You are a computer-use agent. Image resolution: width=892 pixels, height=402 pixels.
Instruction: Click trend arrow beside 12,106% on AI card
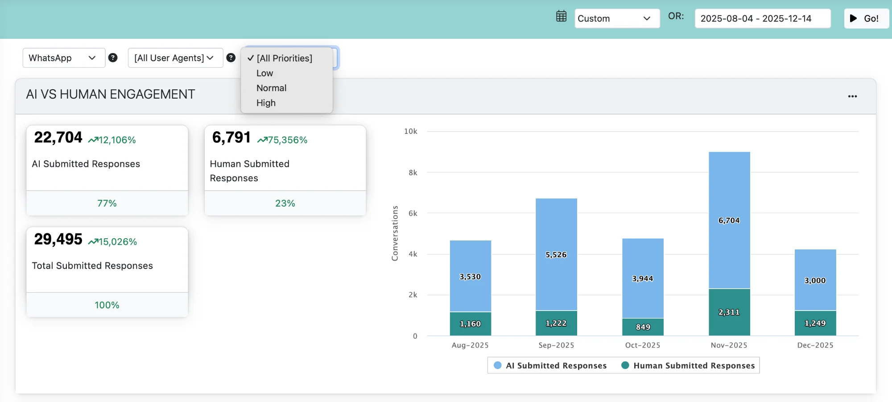(x=93, y=140)
